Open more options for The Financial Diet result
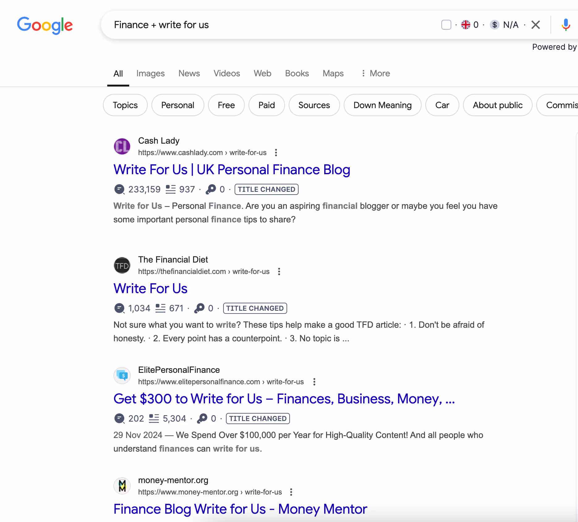Image resolution: width=578 pixels, height=522 pixels. coord(279,272)
